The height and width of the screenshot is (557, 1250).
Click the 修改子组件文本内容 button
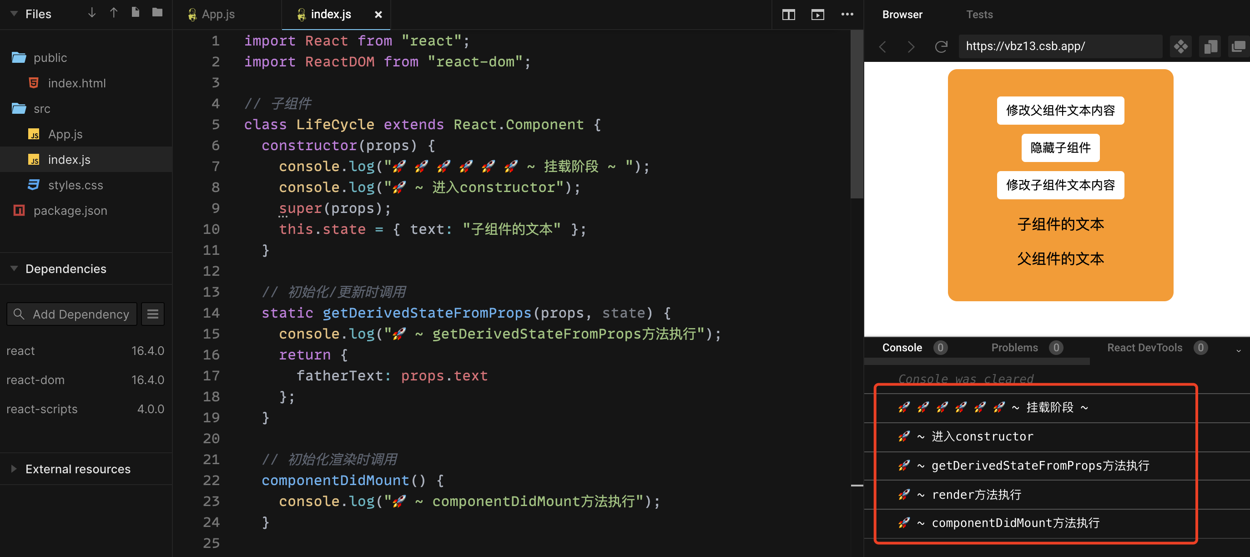[1060, 185]
